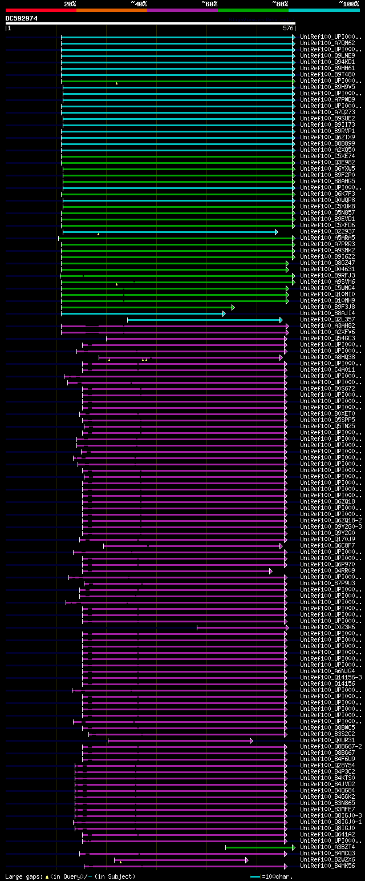This screenshot has height=881, width=365.
Task: Select the UniRef100_A7Q273 label
Action: [327, 112]
